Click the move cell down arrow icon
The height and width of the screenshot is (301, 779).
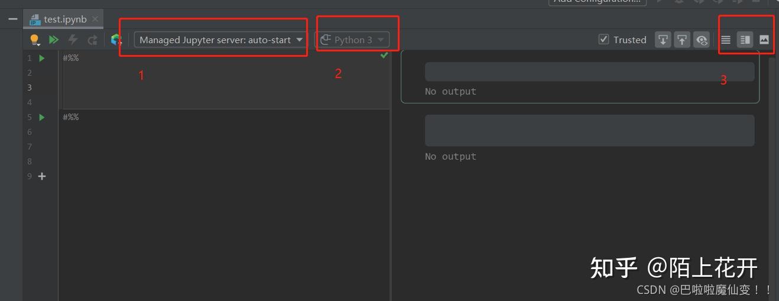tap(663, 40)
